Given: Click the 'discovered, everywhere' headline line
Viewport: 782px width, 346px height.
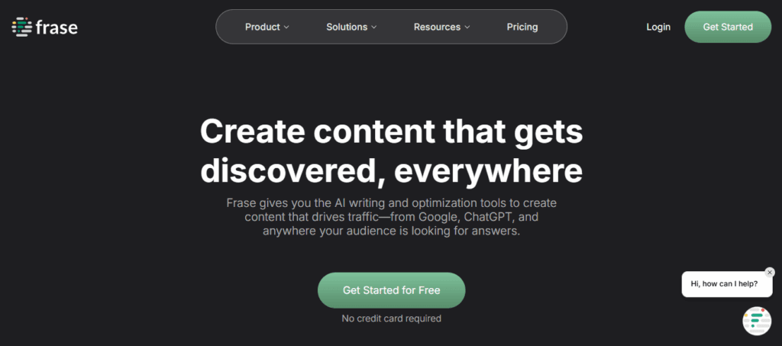Looking at the screenshot, I should 392,170.
